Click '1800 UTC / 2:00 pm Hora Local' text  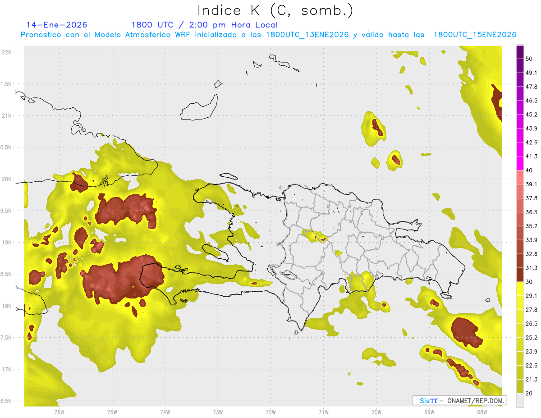click(x=204, y=25)
